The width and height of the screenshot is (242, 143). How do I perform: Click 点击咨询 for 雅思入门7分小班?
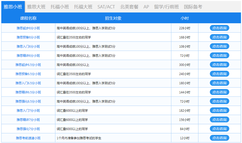click(x=219, y=110)
